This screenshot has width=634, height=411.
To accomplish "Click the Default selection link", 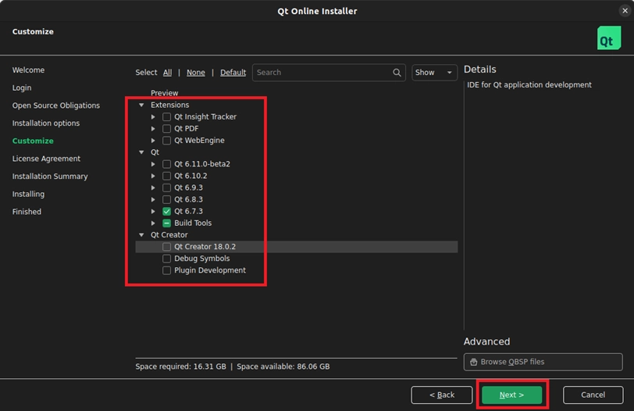I will click(x=233, y=73).
